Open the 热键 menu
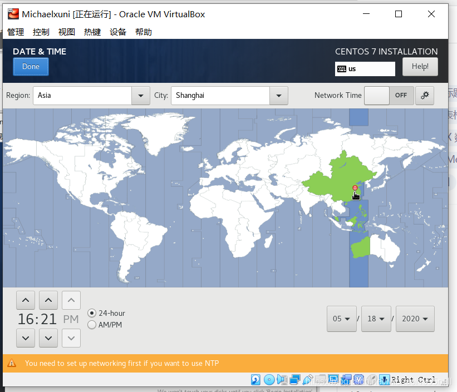 [x=92, y=32]
